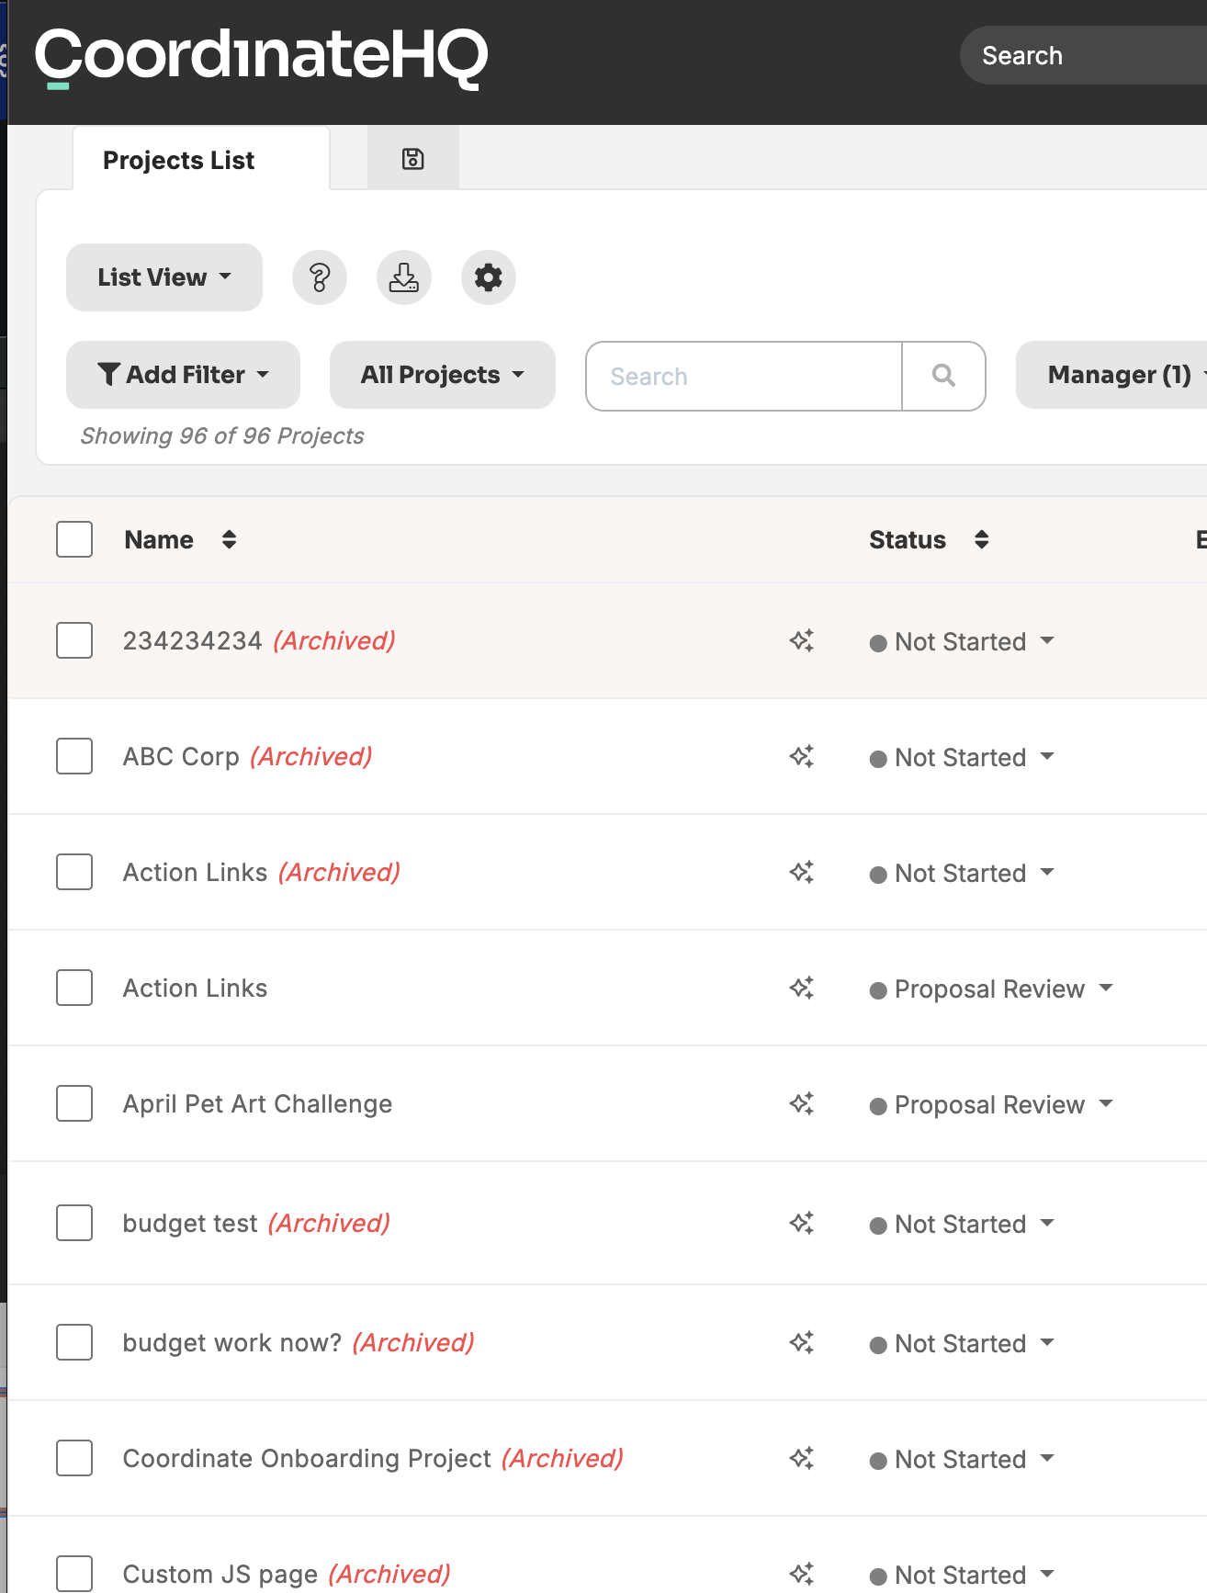Screen dimensions: 1207x1593
Task: Click the global Search field in header
Action: tap(1084, 55)
